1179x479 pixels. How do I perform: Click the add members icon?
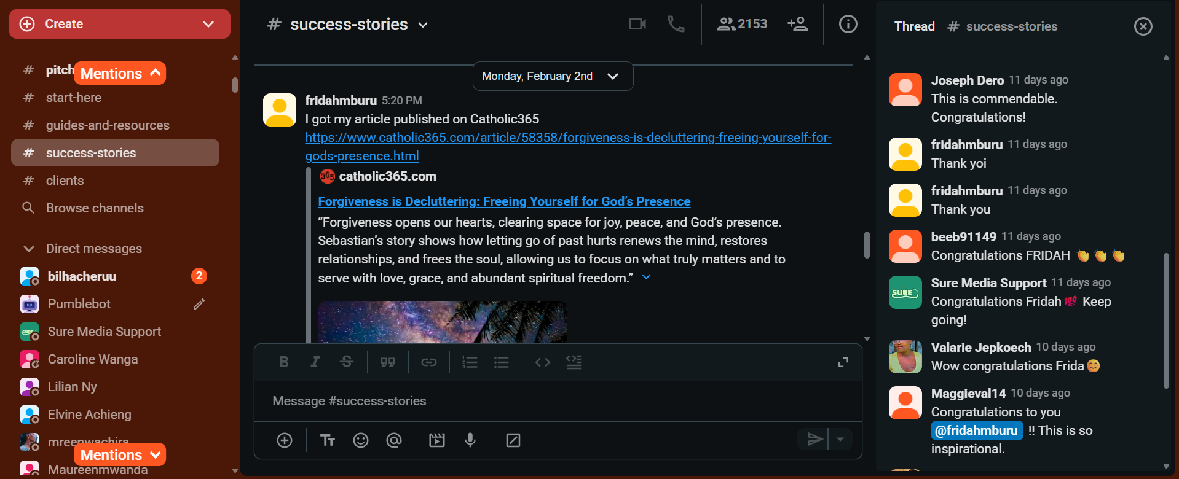(x=797, y=24)
